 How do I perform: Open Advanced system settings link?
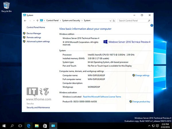38,42
